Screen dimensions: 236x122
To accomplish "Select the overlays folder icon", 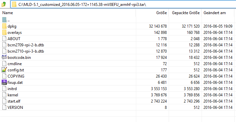I will pyautogui.click(x=4, y=32).
